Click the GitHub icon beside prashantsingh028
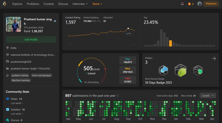 coord(7,61)
